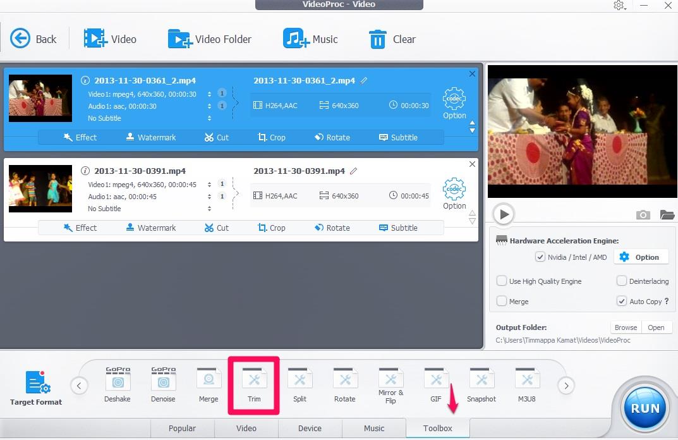Move 2013-11-30-0391.mp4 up in list
Screen dimensions: 678x440
pyautogui.click(x=472, y=213)
